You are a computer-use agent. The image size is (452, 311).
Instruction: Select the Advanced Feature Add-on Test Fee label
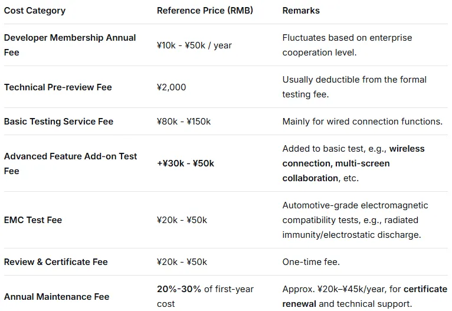click(x=70, y=163)
